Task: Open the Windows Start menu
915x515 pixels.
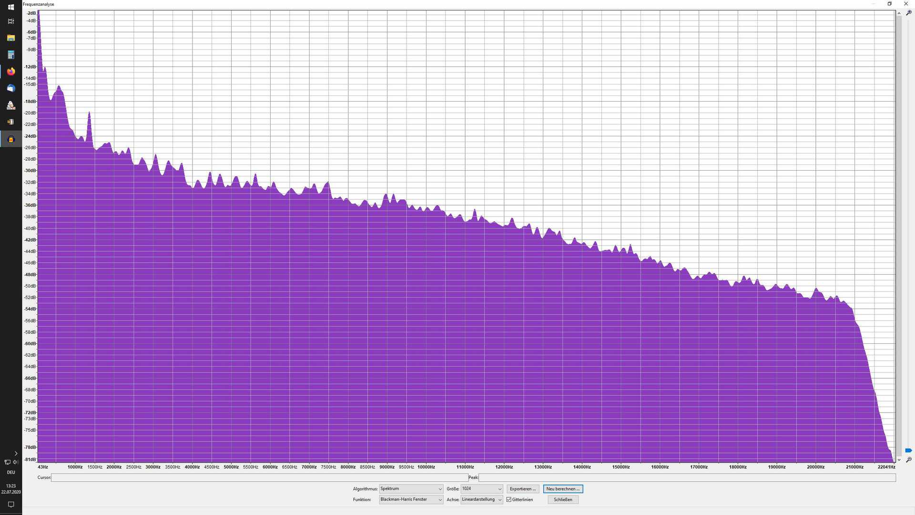Action: (x=11, y=7)
